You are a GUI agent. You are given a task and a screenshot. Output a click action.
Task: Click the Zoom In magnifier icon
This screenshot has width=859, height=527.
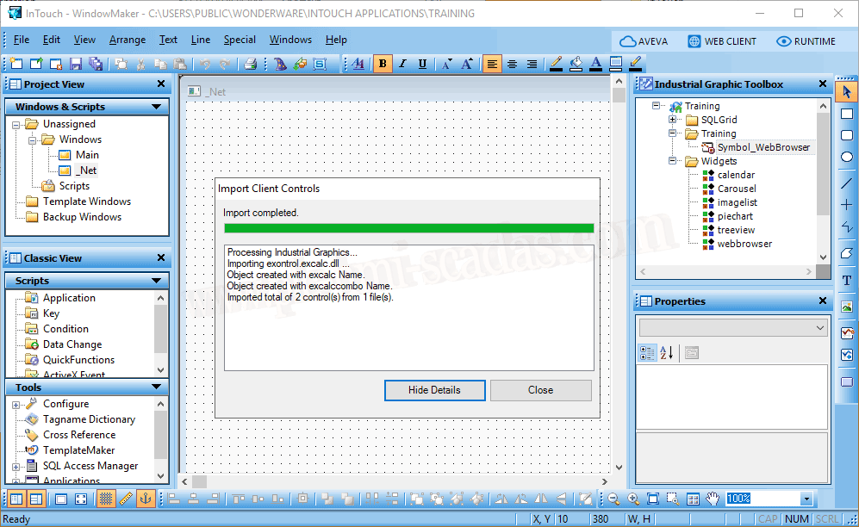click(633, 499)
